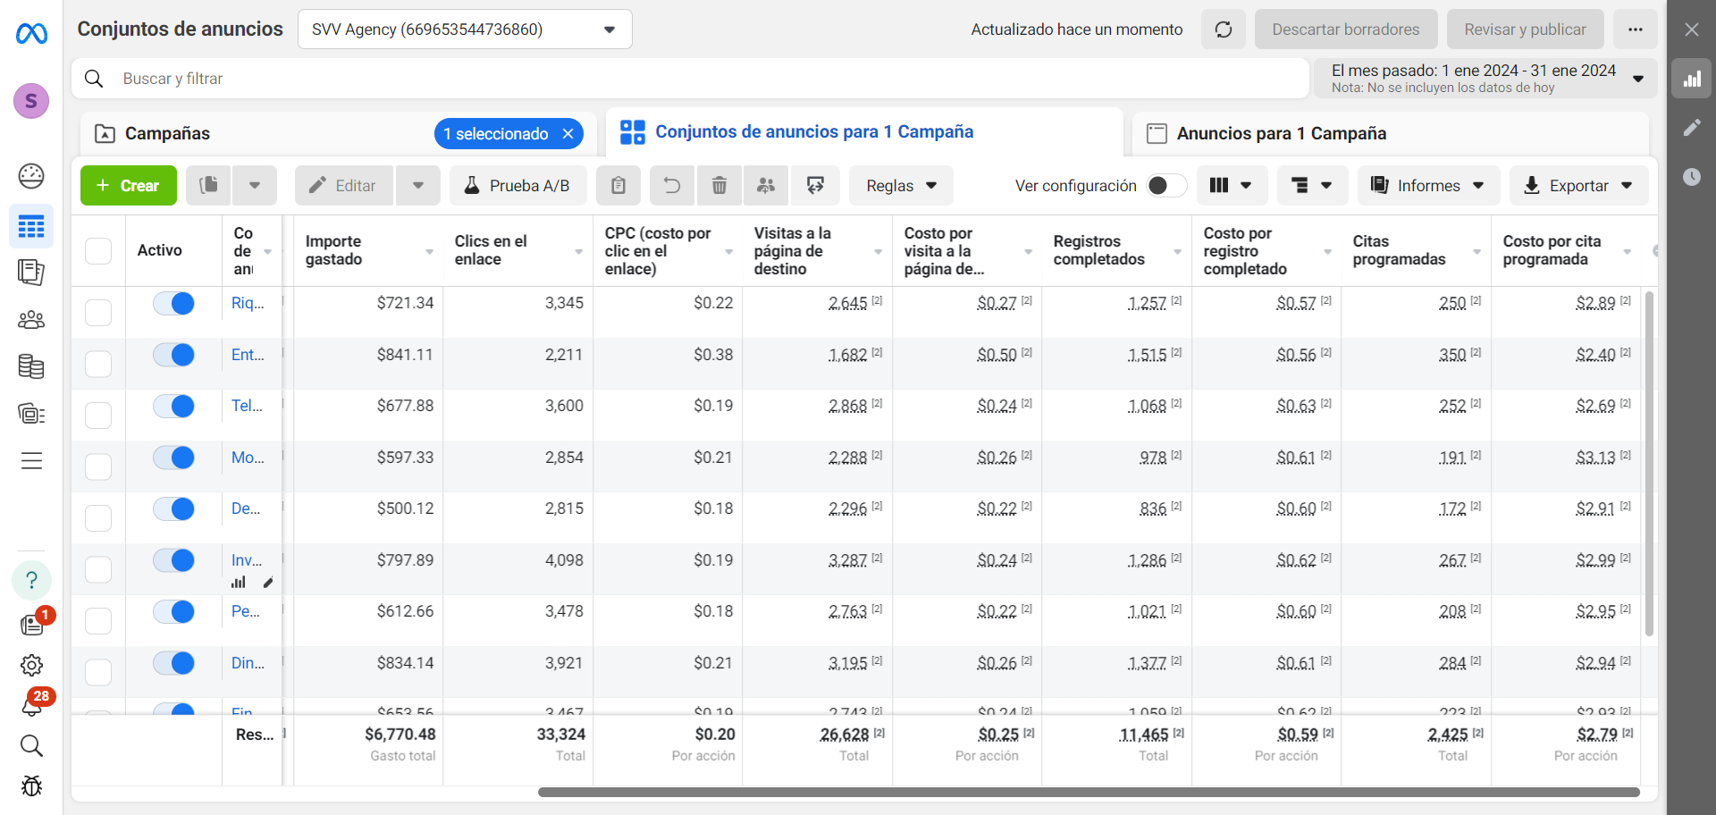Delete with the trash can icon

tap(719, 186)
